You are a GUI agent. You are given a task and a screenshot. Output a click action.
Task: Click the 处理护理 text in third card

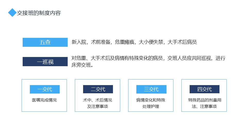(x=151, y=107)
